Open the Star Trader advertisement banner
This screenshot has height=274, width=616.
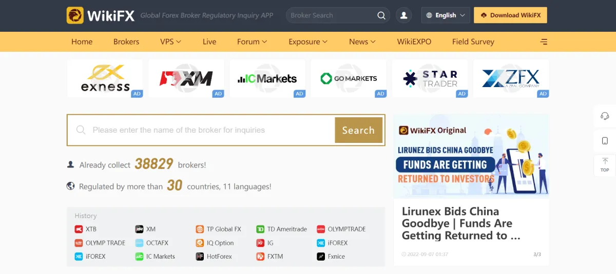click(x=430, y=78)
